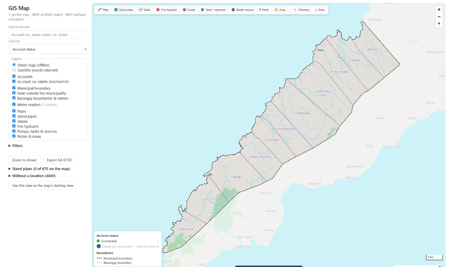
Task: Toggle the Valves layer checkbox
Action: point(14,121)
